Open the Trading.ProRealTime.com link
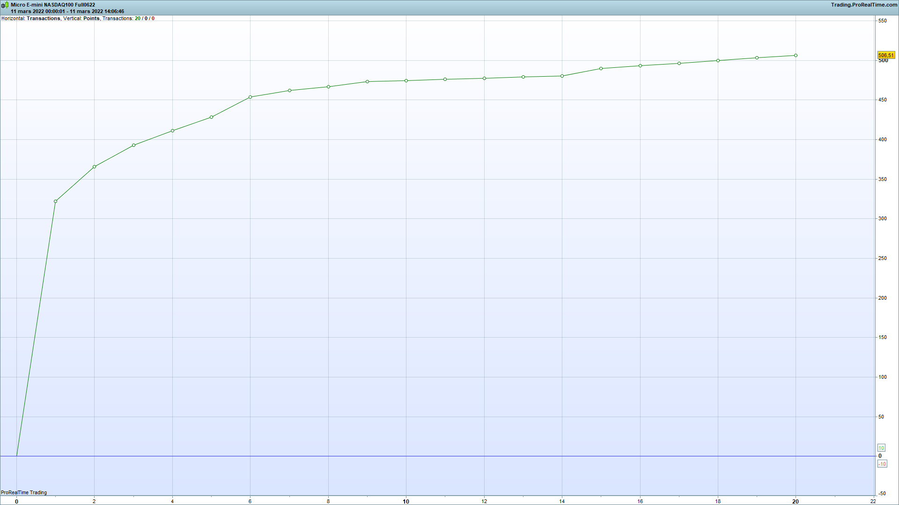899x505 pixels. pyautogui.click(x=864, y=5)
